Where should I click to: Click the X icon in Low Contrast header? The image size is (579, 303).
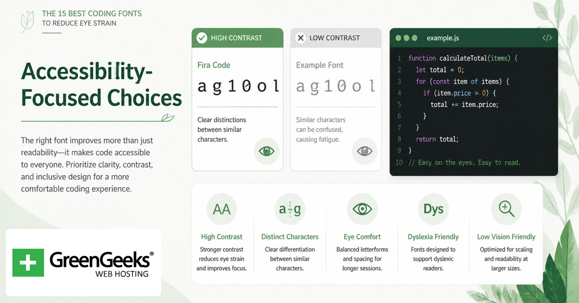[301, 38]
